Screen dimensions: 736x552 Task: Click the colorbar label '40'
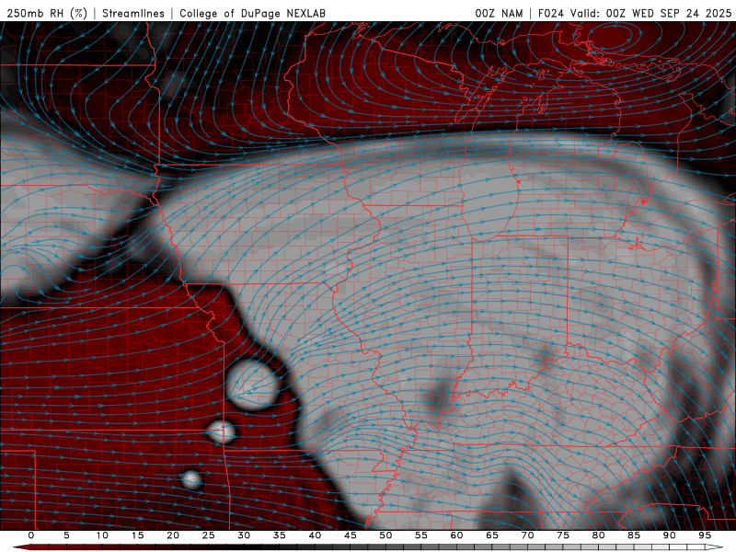point(315,535)
